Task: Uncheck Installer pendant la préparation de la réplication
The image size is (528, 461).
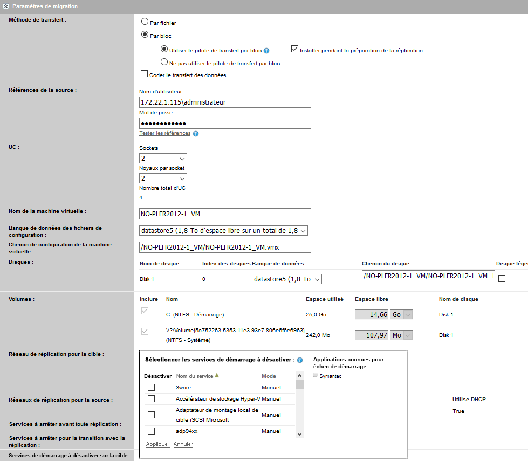Action: pyautogui.click(x=294, y=50)
